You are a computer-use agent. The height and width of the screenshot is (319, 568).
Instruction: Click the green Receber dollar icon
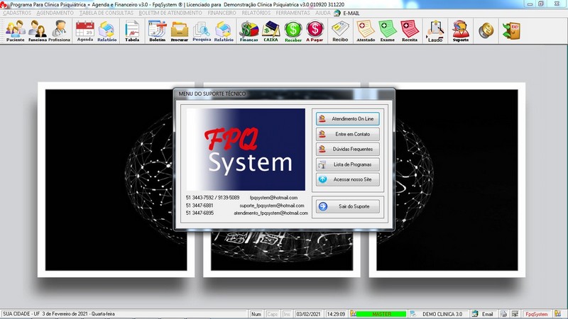click(293, 31)
